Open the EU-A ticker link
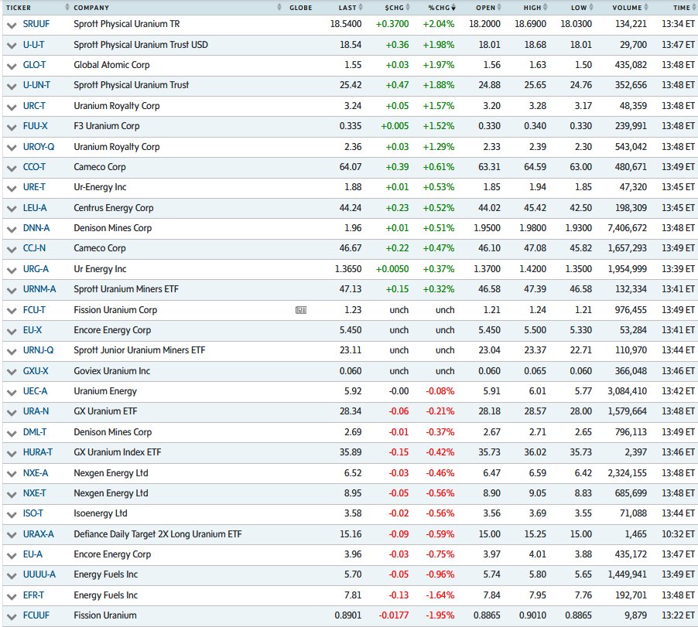This screenshot has width=698, height=627. [33, 554]
